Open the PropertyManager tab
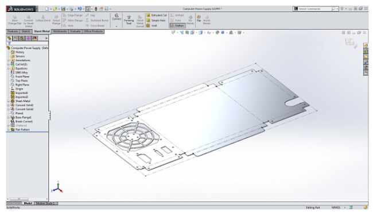Viewport: 373px width, 216px height. point(15,38)
